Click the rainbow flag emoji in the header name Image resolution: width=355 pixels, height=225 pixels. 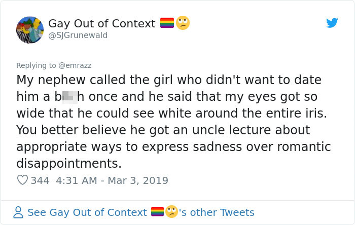point(167,23)
